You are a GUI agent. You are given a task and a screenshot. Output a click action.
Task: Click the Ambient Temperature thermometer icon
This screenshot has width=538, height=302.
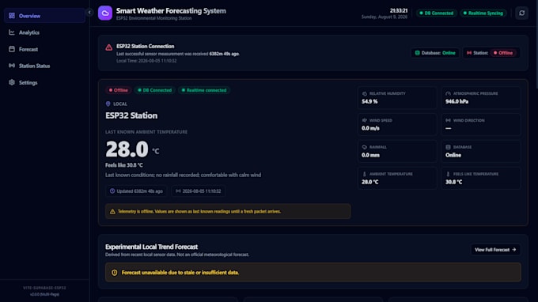pyautogui.click(x=365, y=174)
